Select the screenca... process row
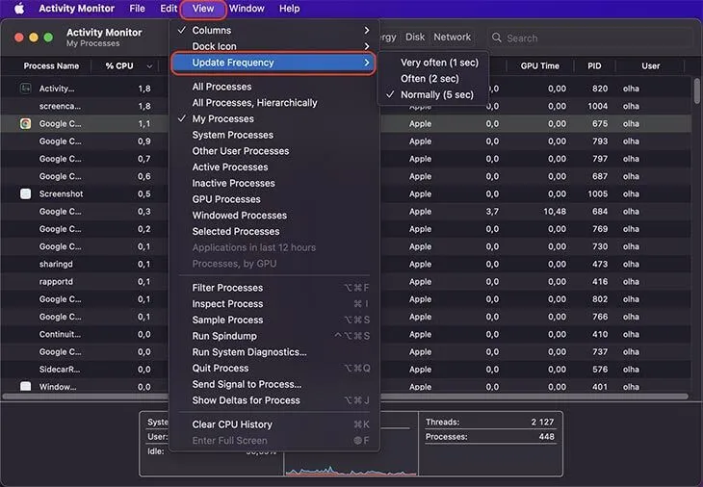This screenshot has width=703, height=487. tap(345, 106)
